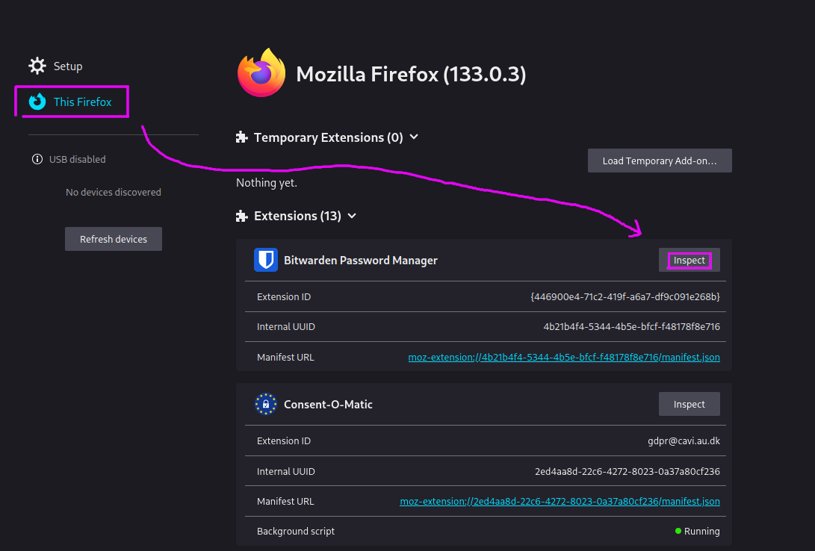Click the Firefox logo icon
Screen dimensions: 815x551
pos(261,73)
